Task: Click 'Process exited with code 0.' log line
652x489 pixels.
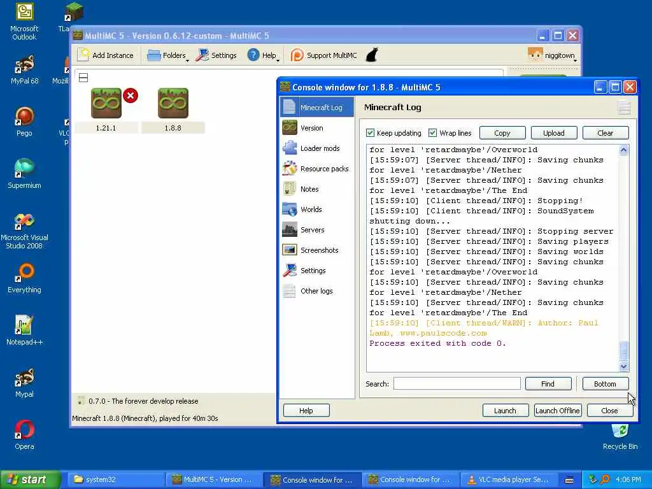Action: (437, 343)
